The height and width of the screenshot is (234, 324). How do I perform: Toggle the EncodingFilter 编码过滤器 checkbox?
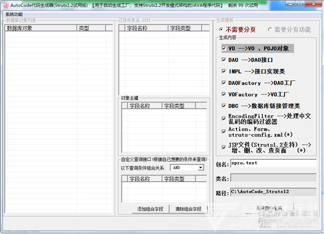coord(224,118)
